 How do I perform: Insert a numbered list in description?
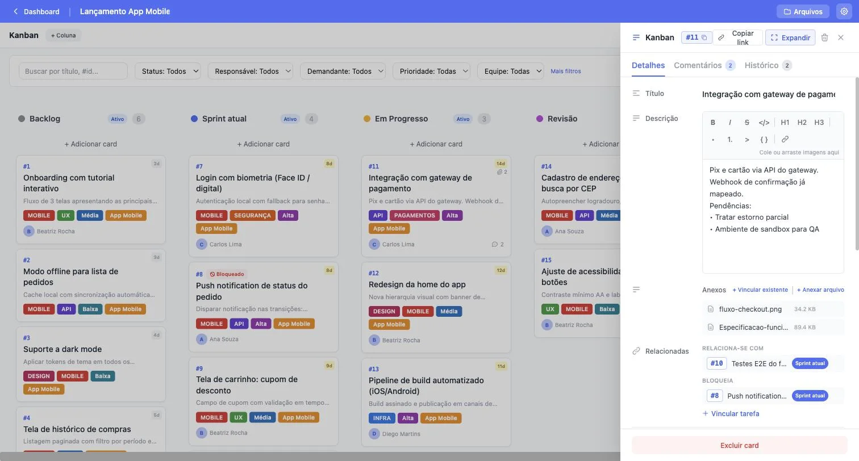tap(730, 139)
